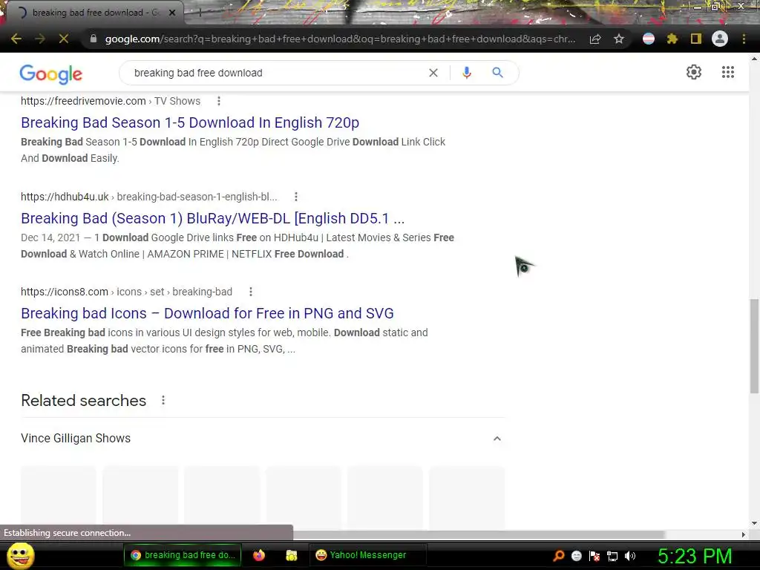
Task: Click the scroll up arrow
Action: click(754, 59)
